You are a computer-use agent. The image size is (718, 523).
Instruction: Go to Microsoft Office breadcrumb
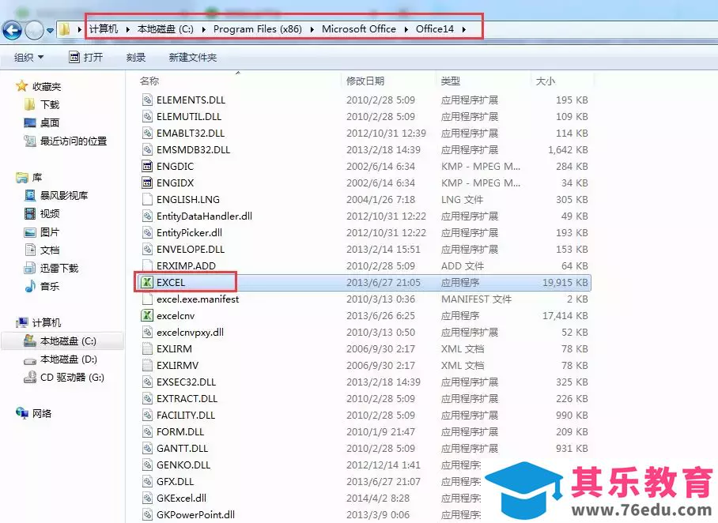point(358,28)
